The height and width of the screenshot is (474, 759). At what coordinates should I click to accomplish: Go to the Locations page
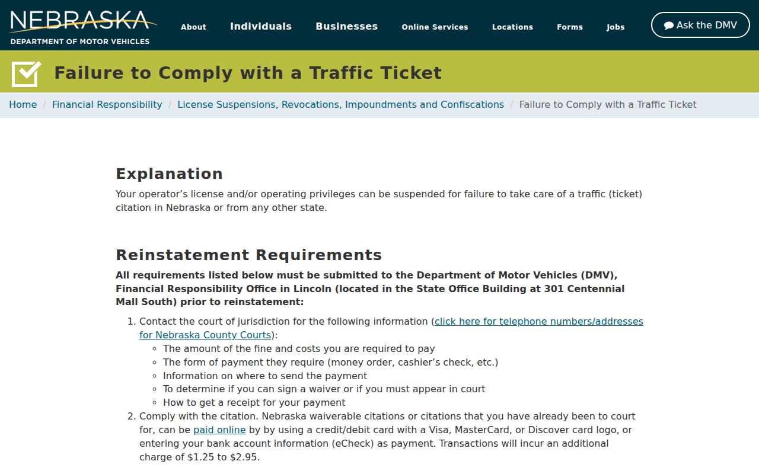[512, 27]
